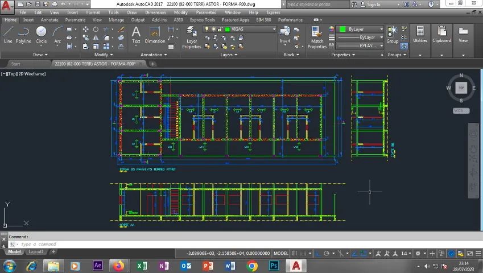483x273 pixels.
Task: Select the Copy tool in Modify panel
Action: [86, 38]
